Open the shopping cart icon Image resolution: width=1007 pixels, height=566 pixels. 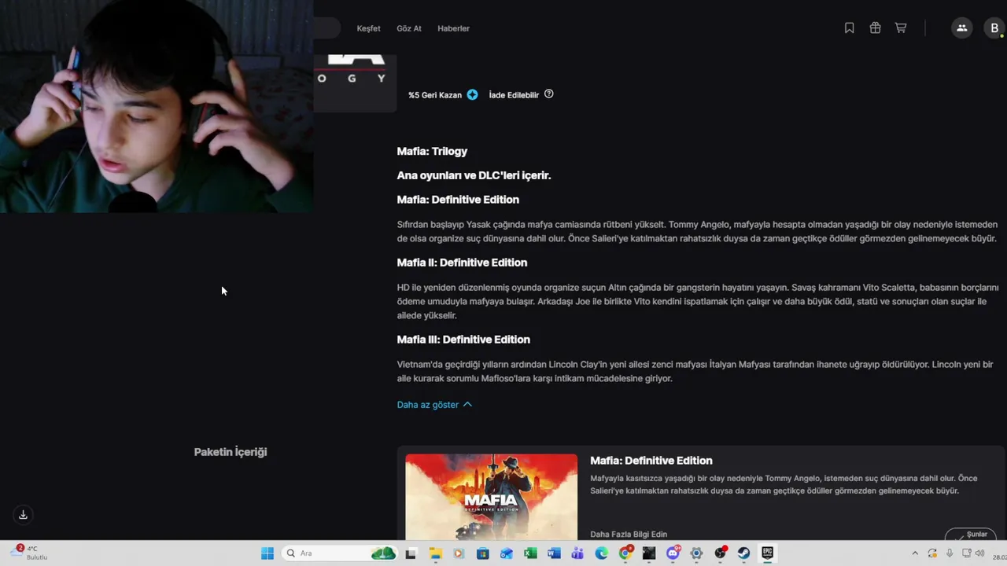point(901,28)
